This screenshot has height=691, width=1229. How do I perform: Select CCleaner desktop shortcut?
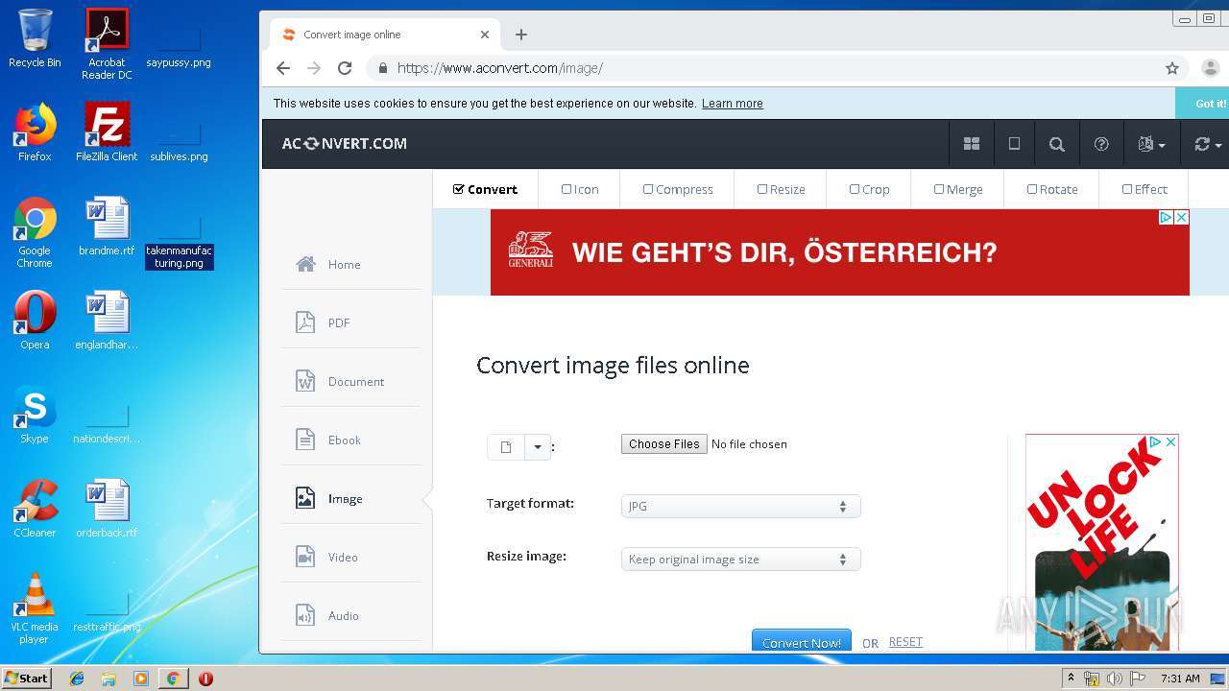tap(35, 509)
